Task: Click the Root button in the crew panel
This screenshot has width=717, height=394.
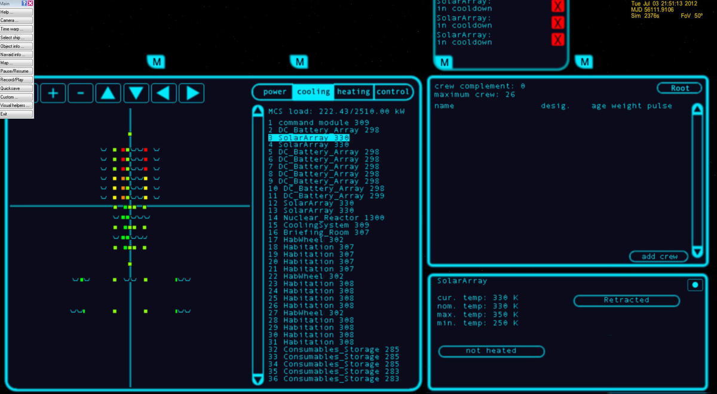Action: (680, 88)
